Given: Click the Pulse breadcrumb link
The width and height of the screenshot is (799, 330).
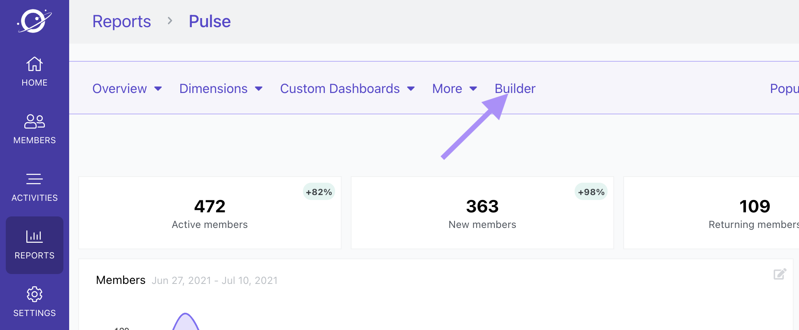Looking at the screenshot, I should click(210, 21).
